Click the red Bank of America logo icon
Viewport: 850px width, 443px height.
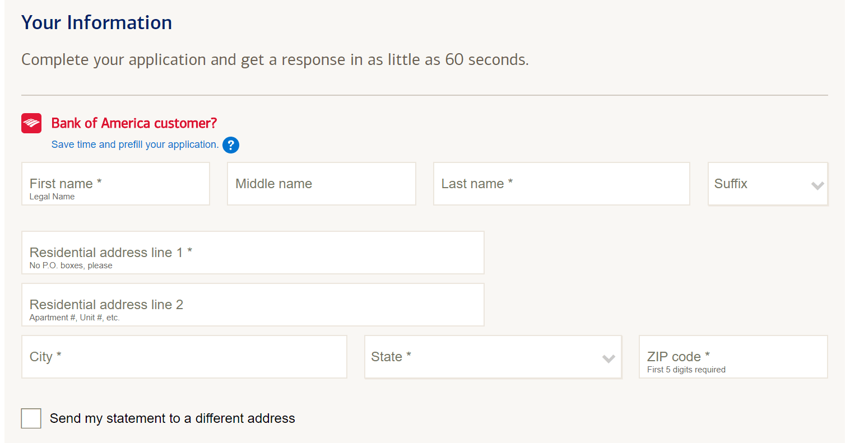point(31,123)
